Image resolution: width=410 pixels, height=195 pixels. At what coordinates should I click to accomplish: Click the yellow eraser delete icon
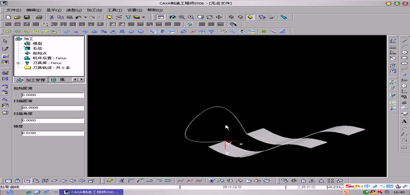110,181
